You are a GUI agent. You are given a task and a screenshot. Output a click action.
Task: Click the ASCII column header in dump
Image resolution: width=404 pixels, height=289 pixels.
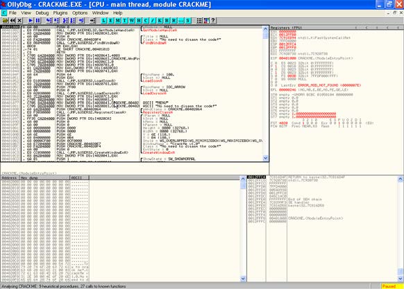79,178
